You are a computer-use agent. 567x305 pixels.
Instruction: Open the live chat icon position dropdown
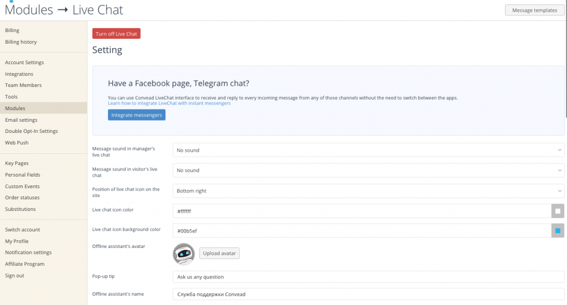pyautogui.click(x=368, y=191)
